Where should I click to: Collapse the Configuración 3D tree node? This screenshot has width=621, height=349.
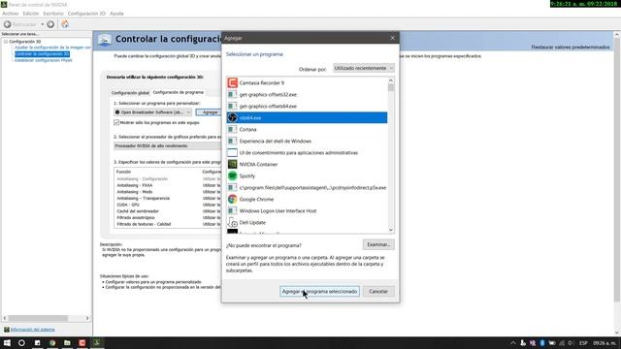click(6, 41)
